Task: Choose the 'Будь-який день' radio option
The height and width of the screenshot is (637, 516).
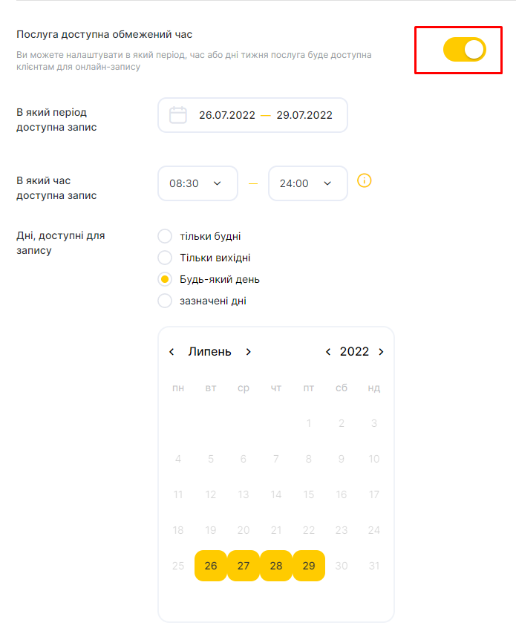Action: [x=165, y=279]
